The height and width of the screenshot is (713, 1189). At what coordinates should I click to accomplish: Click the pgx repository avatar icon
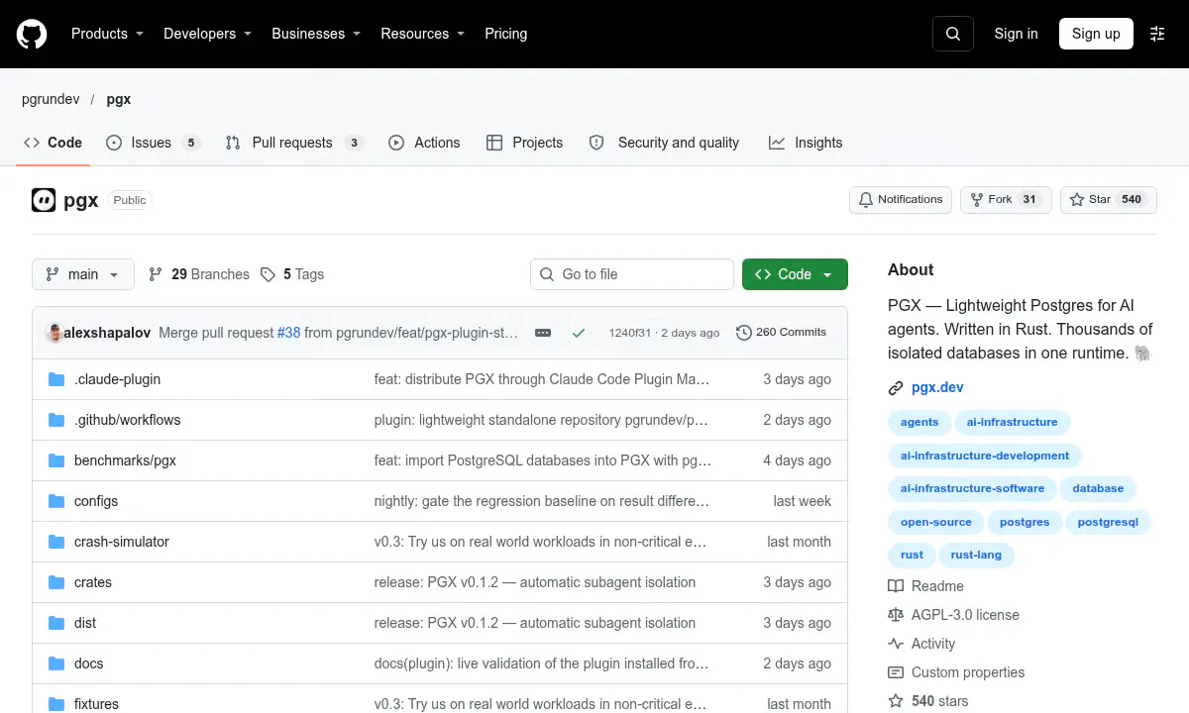pyautogui.click(x=44, y=200)
